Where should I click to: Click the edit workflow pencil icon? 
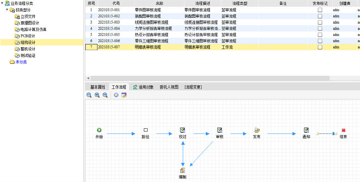click(124, 95)
